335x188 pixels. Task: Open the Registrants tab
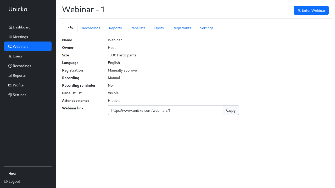pos(182,28)
